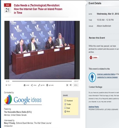Seek within the video progress bar

pyautogui.click(x=42, y=81)
